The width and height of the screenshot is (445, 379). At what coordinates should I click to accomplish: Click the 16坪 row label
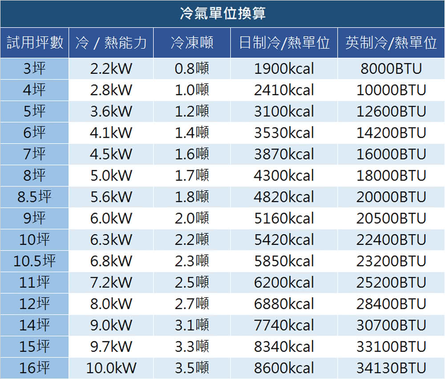pos(34,367)
